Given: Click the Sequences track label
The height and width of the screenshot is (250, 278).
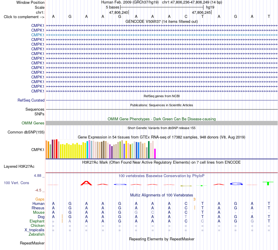Looking at the screenshot, I should click(35, 109).
